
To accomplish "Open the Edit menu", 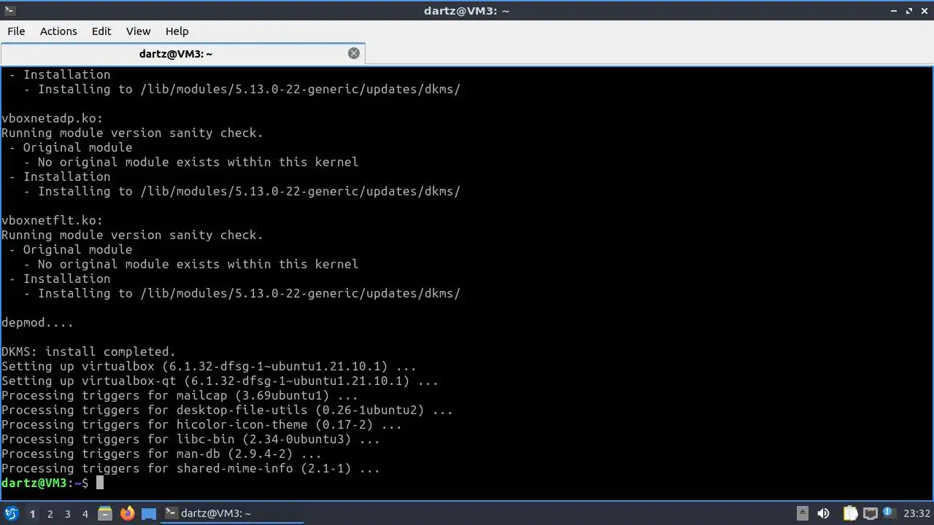I will (x=101, y=31).
